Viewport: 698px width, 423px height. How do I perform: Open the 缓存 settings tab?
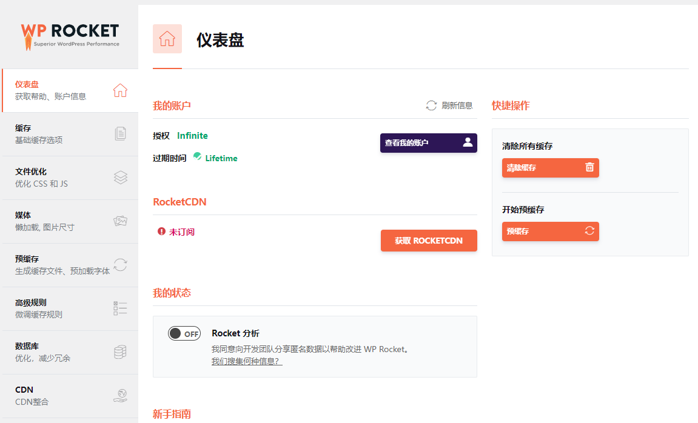coord(69,134)
